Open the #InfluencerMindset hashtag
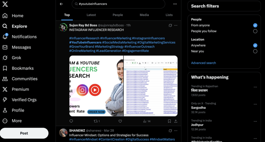 (x=83, y=139)
